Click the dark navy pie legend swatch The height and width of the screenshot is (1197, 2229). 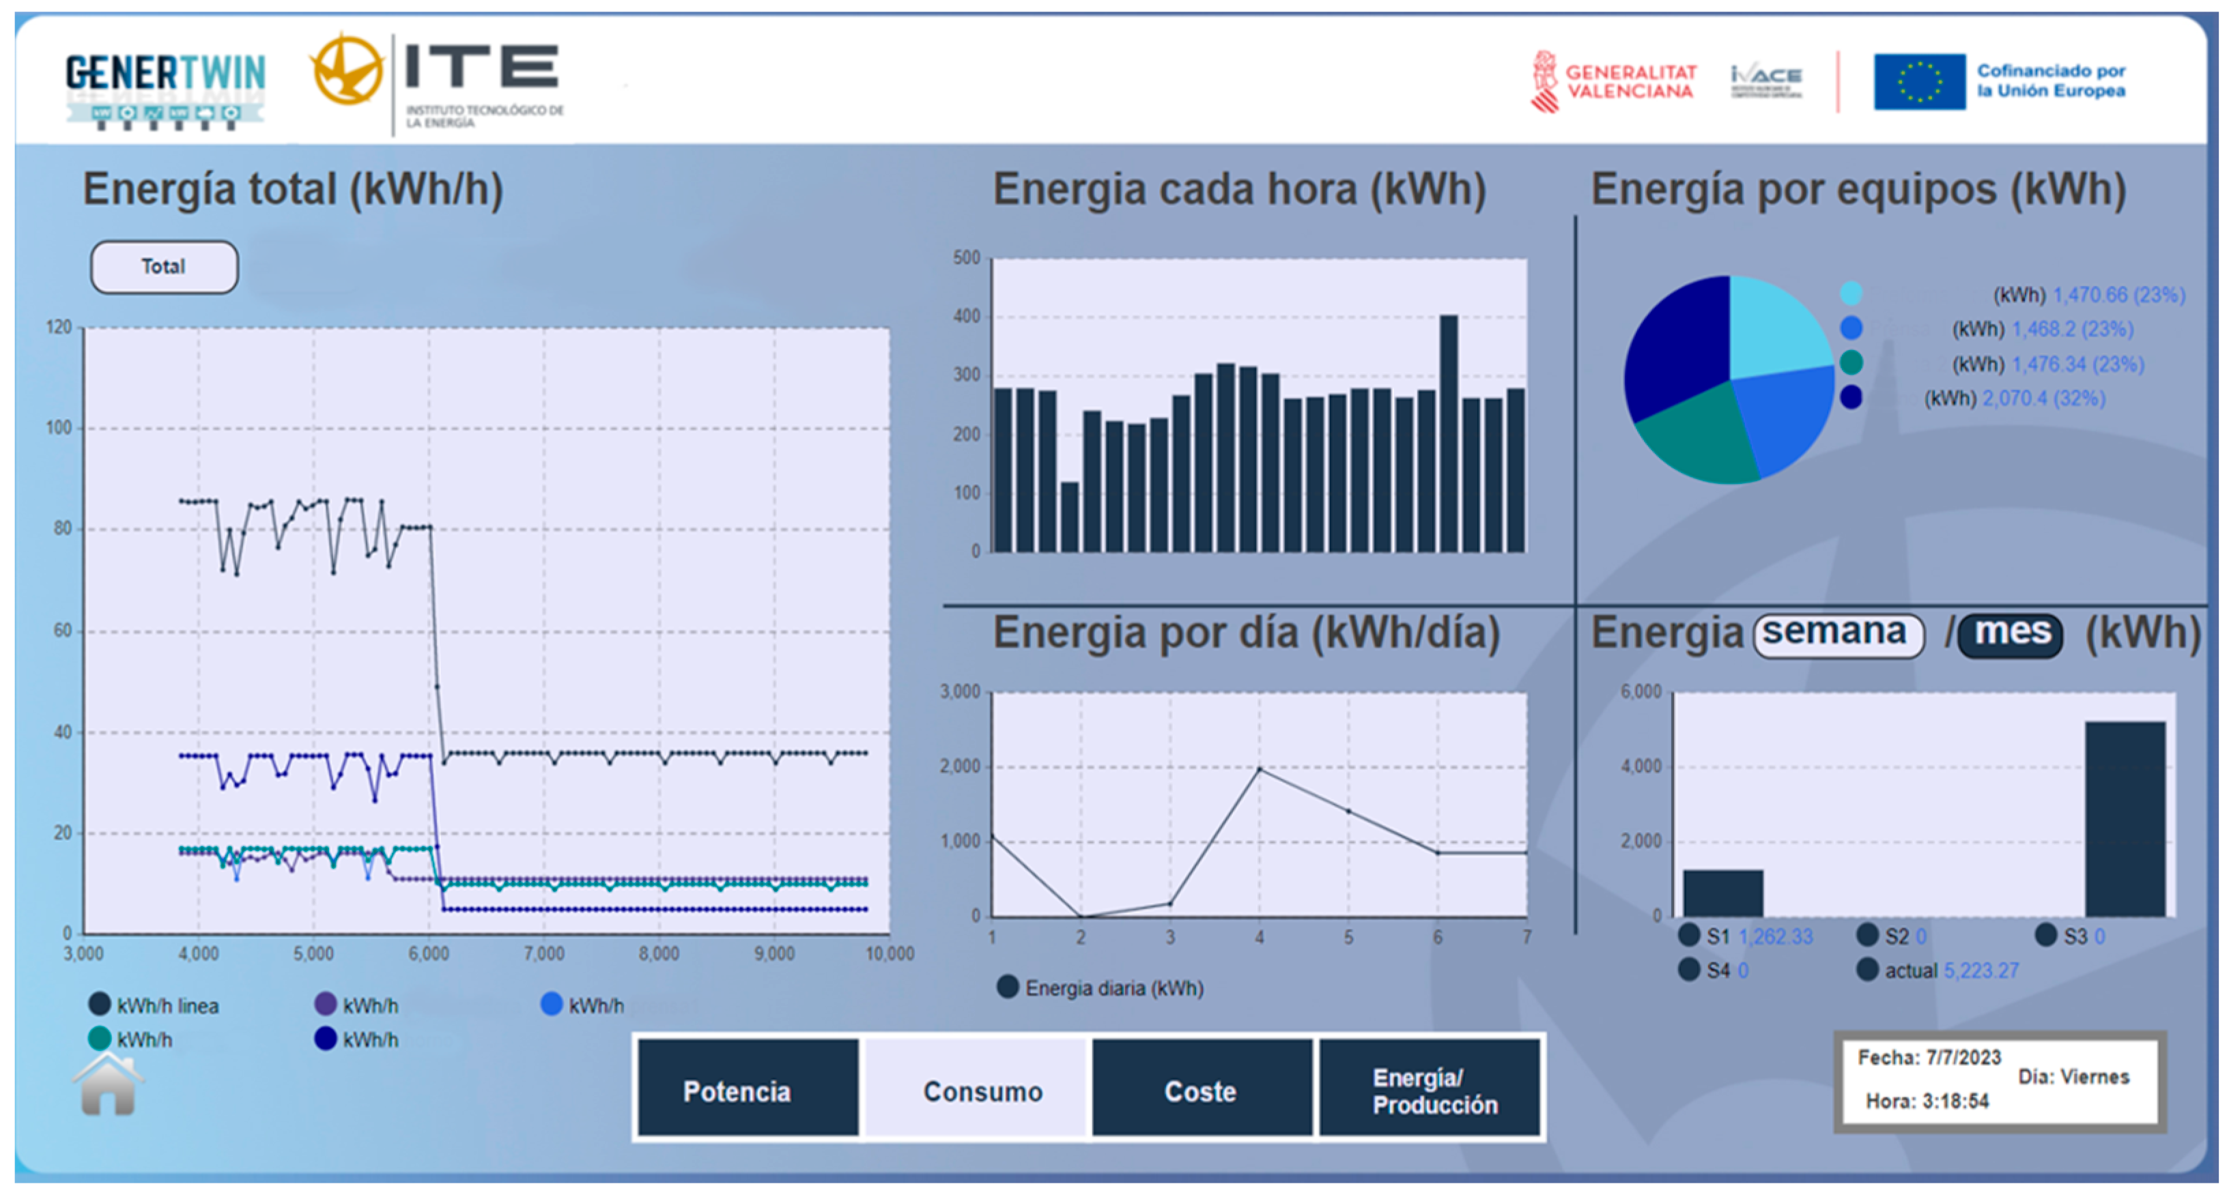(x=1850, y=397)
